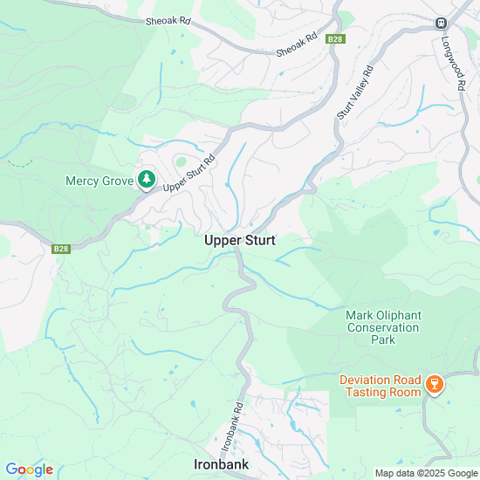The image size is (480, 480).
Task: Select the Upper Sturt suburb label
Action: (240, 240)
